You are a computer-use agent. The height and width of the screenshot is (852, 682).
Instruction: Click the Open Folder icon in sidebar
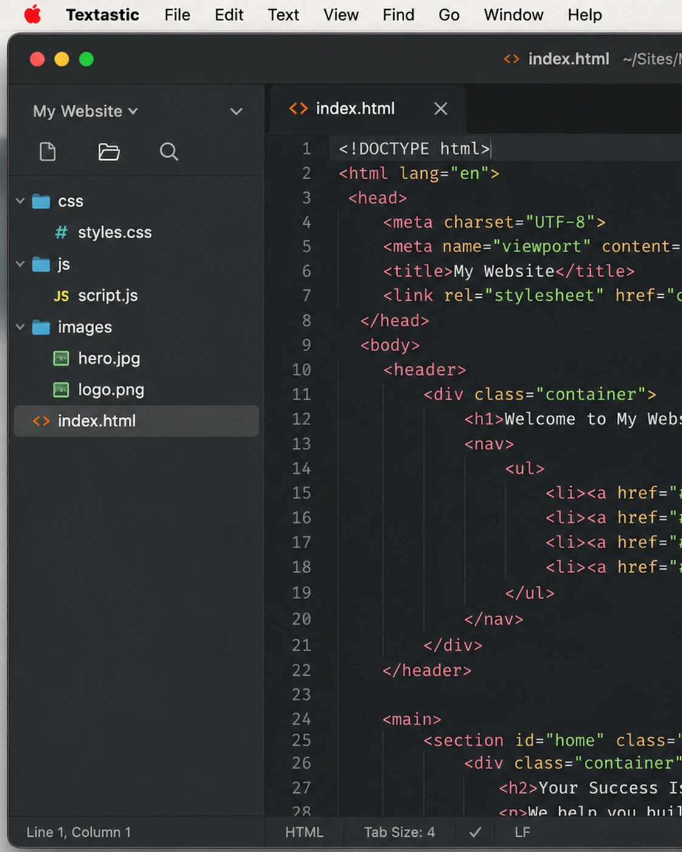pos(109,151)
